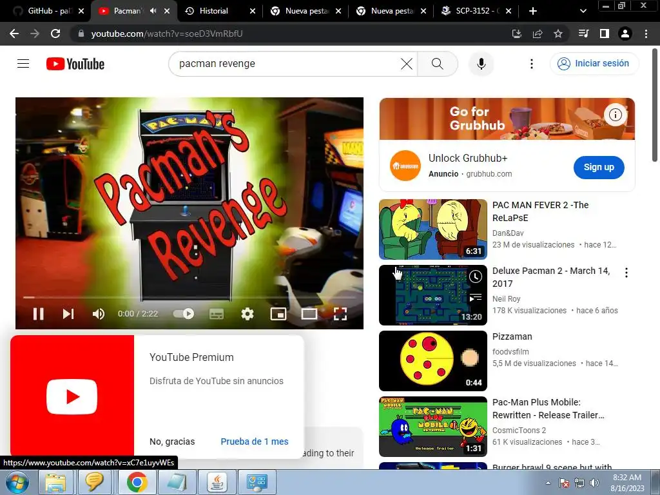The width and height of the screenshot is (660, 495).
Task: Open Chrome three-dot menu
Action: 646,34
